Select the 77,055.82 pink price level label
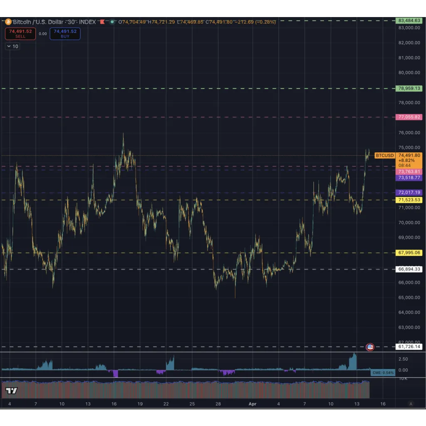 click(409, 117)
